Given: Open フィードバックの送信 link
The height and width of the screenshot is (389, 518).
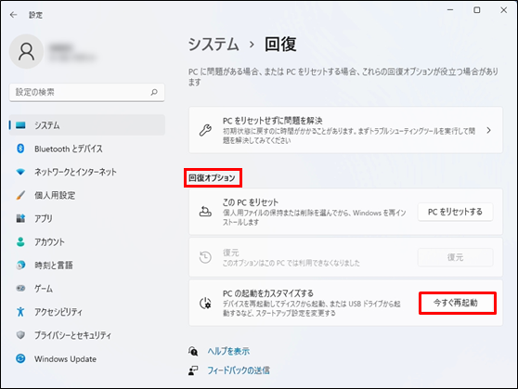Looking at the screenshot, I should pos(239,370).
